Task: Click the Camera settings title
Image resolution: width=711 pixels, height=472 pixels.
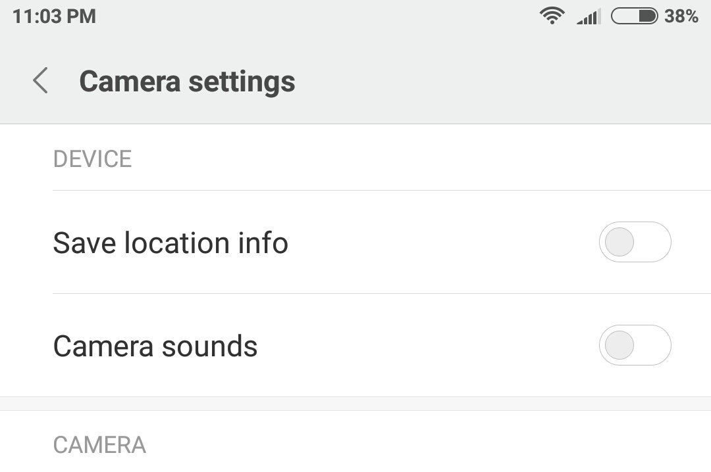Action: [x=187, y=82]
